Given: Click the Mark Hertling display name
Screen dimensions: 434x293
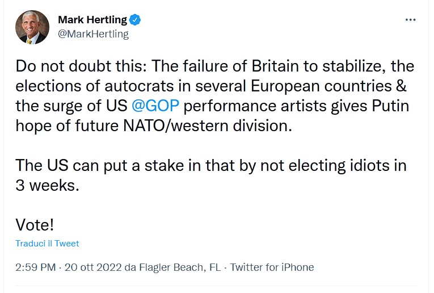Looking at the screenshot, I should pyautogui.click(x=92, y=20).
